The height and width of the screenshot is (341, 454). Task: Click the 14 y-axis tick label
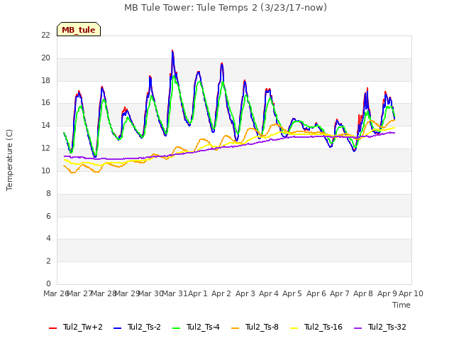click(45, 126)
